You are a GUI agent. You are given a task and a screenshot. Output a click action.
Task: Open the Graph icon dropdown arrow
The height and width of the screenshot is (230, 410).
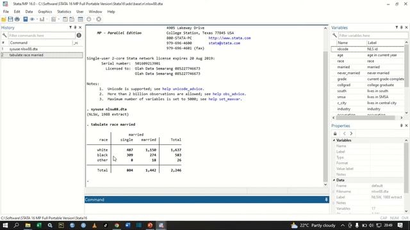click(x=47, y=19)
